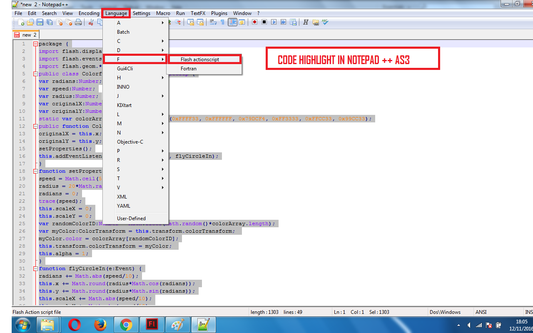Open Adobe Flash from the taskbar

tap(152, 325)
